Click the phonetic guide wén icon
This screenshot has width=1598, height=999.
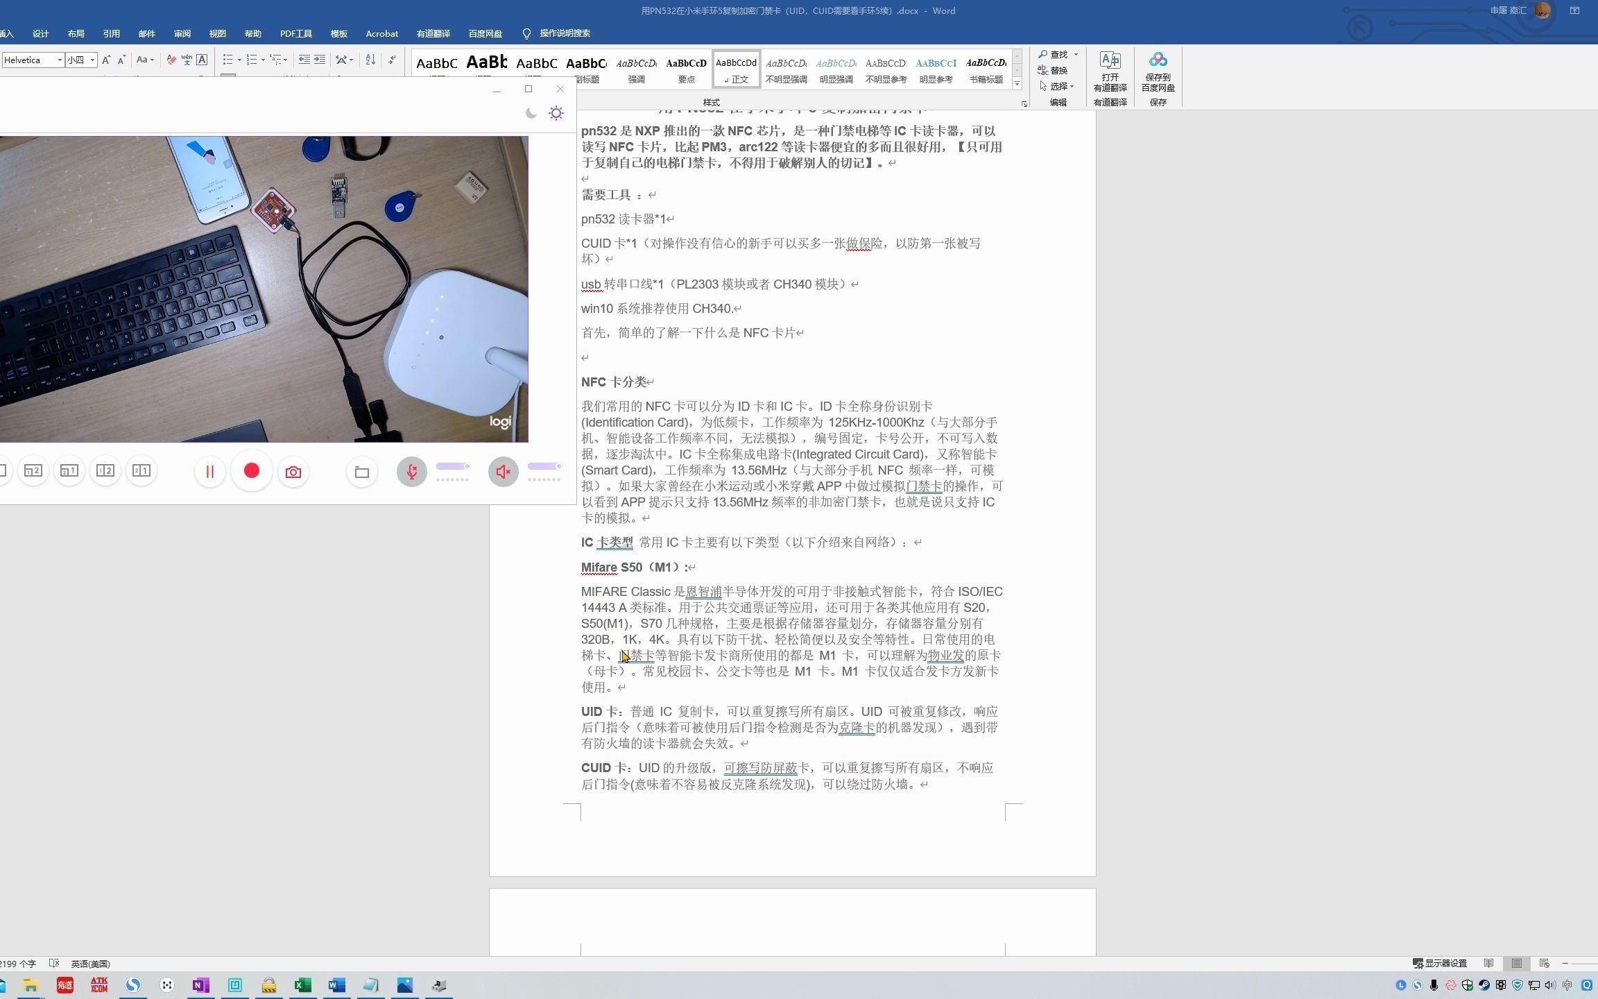[x=187, y=60]
